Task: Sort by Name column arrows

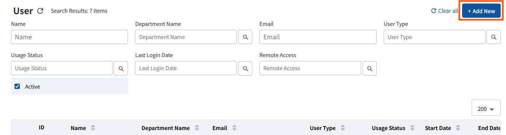Action: 93,128
